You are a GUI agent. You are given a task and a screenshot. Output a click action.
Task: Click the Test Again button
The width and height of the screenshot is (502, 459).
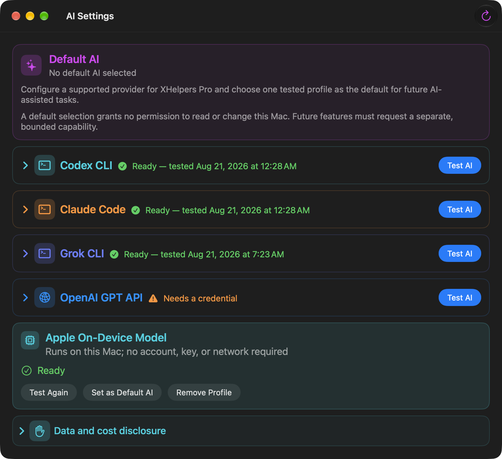(x=49, y=392)
